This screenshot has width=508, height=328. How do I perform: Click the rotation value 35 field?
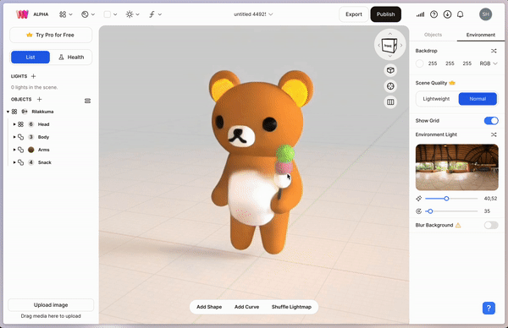pos(487,211)
